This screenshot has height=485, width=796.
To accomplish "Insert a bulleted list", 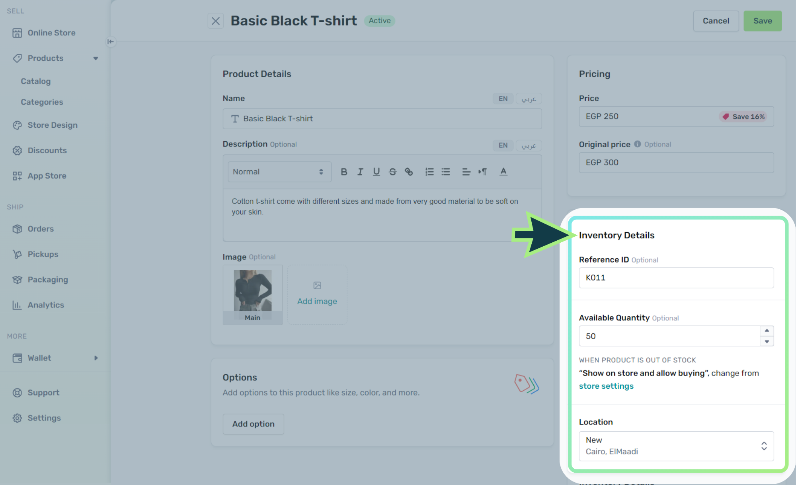I will tap(445, 172).
